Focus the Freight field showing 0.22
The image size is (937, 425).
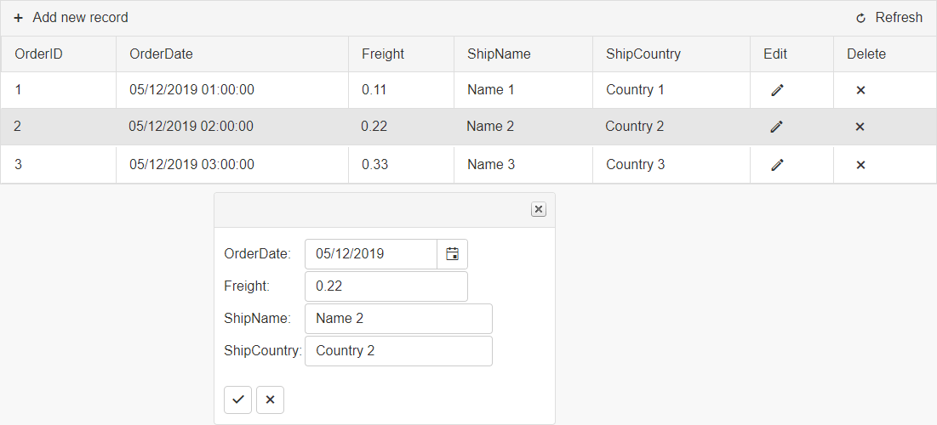point(386,286)
